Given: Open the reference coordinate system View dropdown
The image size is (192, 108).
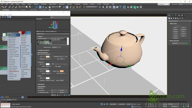Looking at the screenshot, I should tap(55, 7).
